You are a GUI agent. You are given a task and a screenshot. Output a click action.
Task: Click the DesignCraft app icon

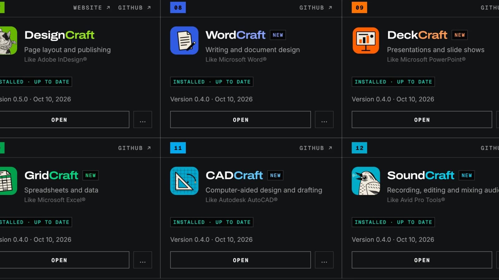pos(8,40)
